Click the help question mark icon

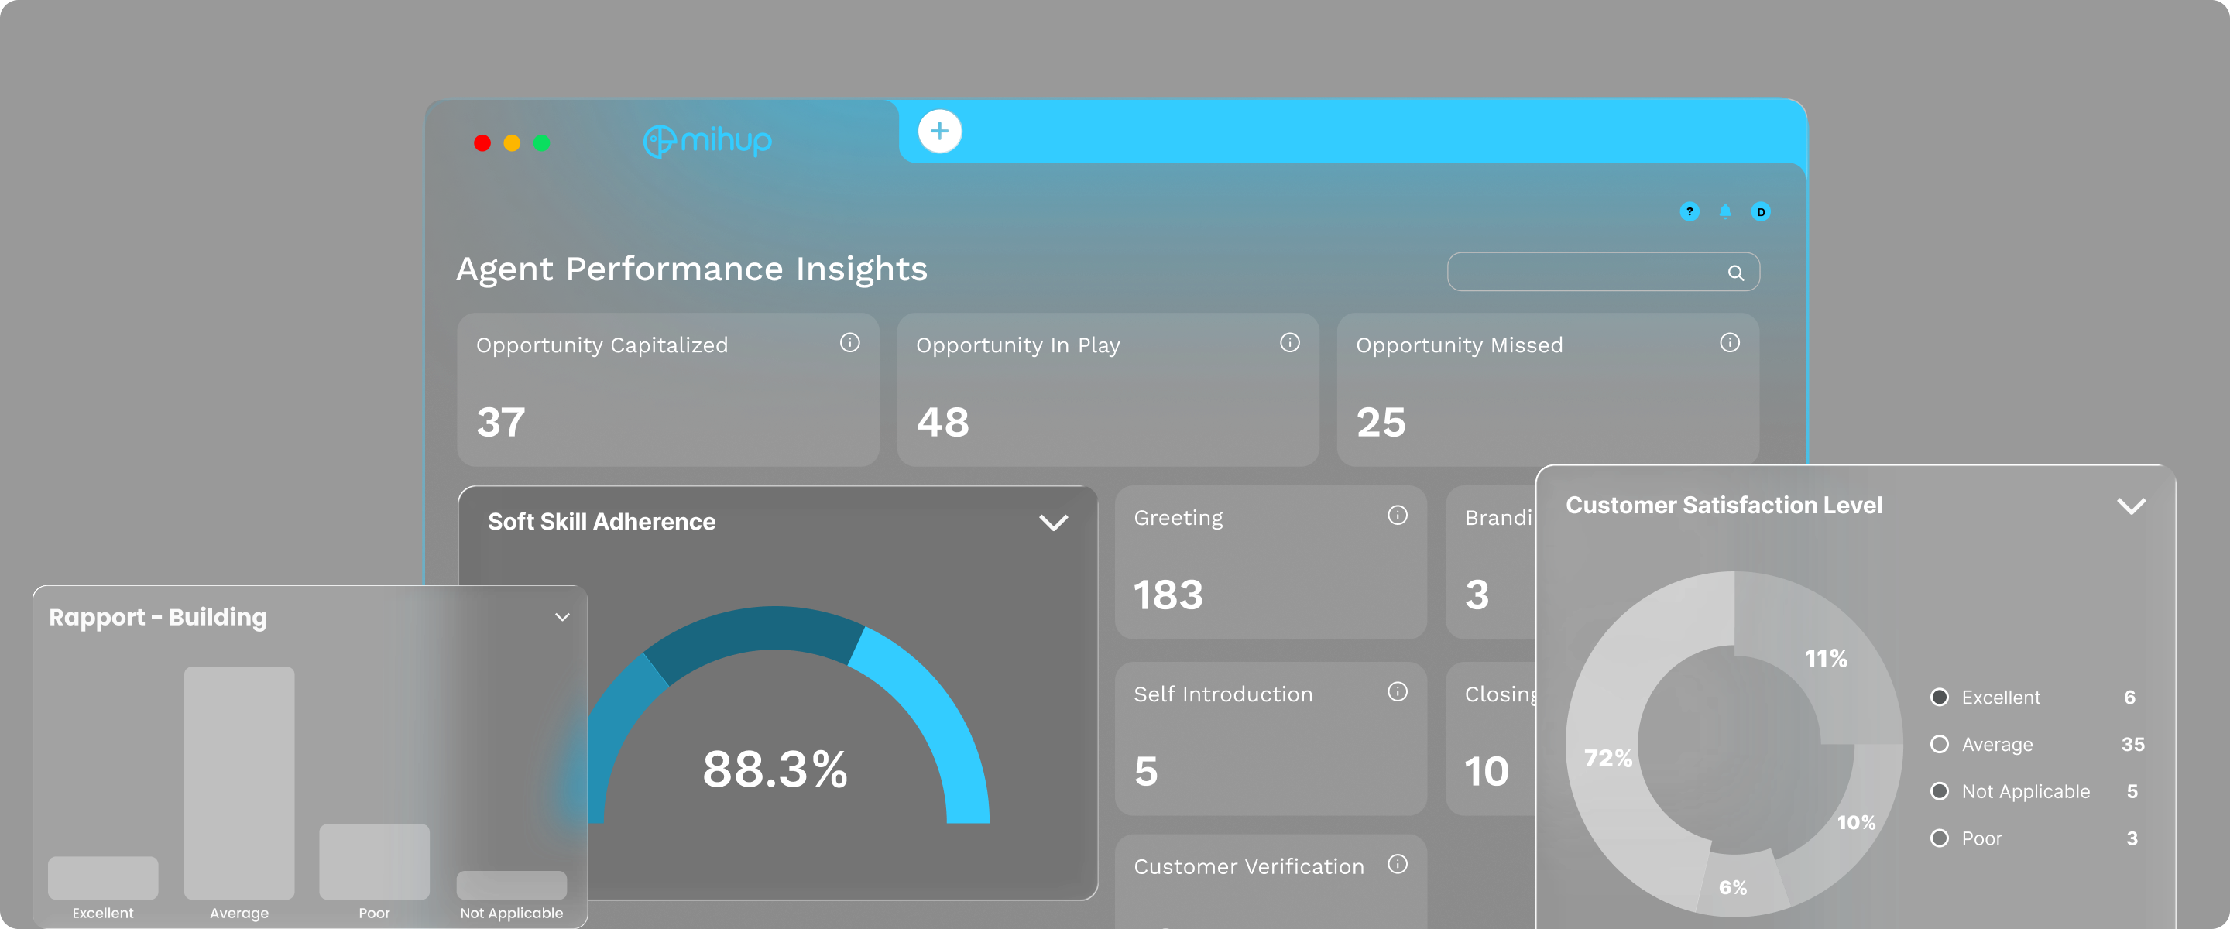coord(1689,211)
